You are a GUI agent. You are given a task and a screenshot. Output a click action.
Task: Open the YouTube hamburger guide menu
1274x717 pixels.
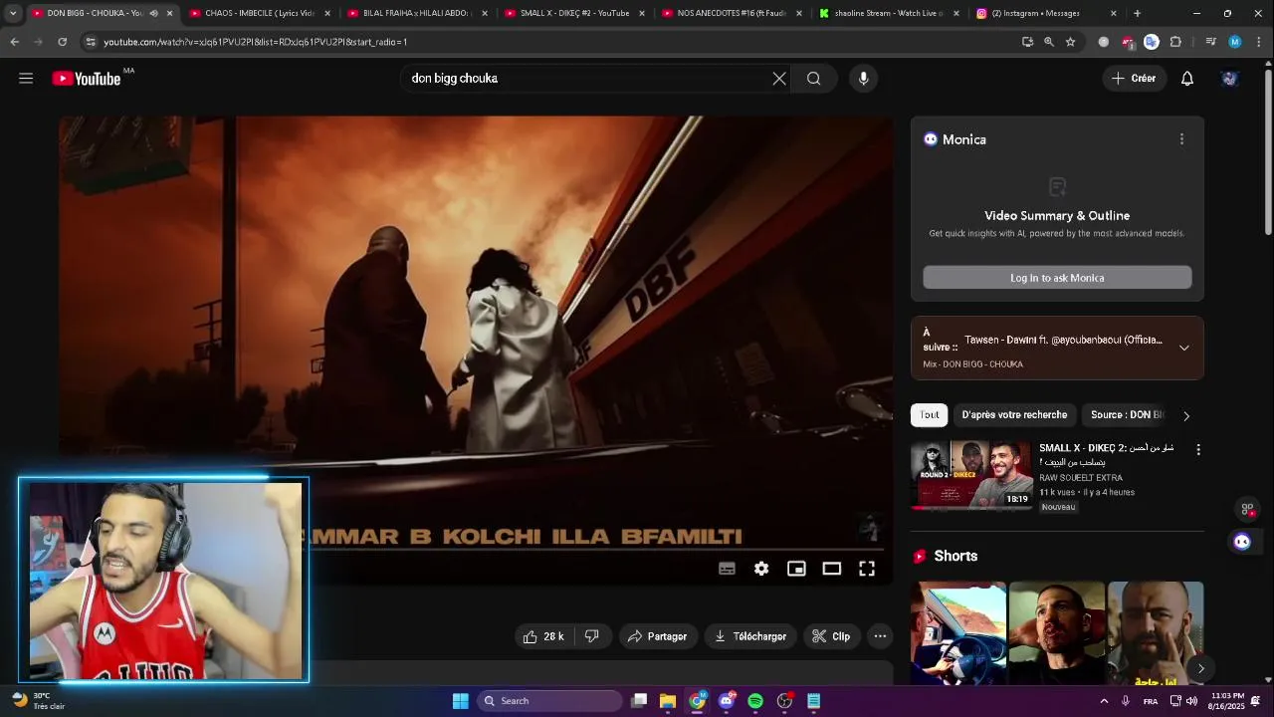pos(26,79)
